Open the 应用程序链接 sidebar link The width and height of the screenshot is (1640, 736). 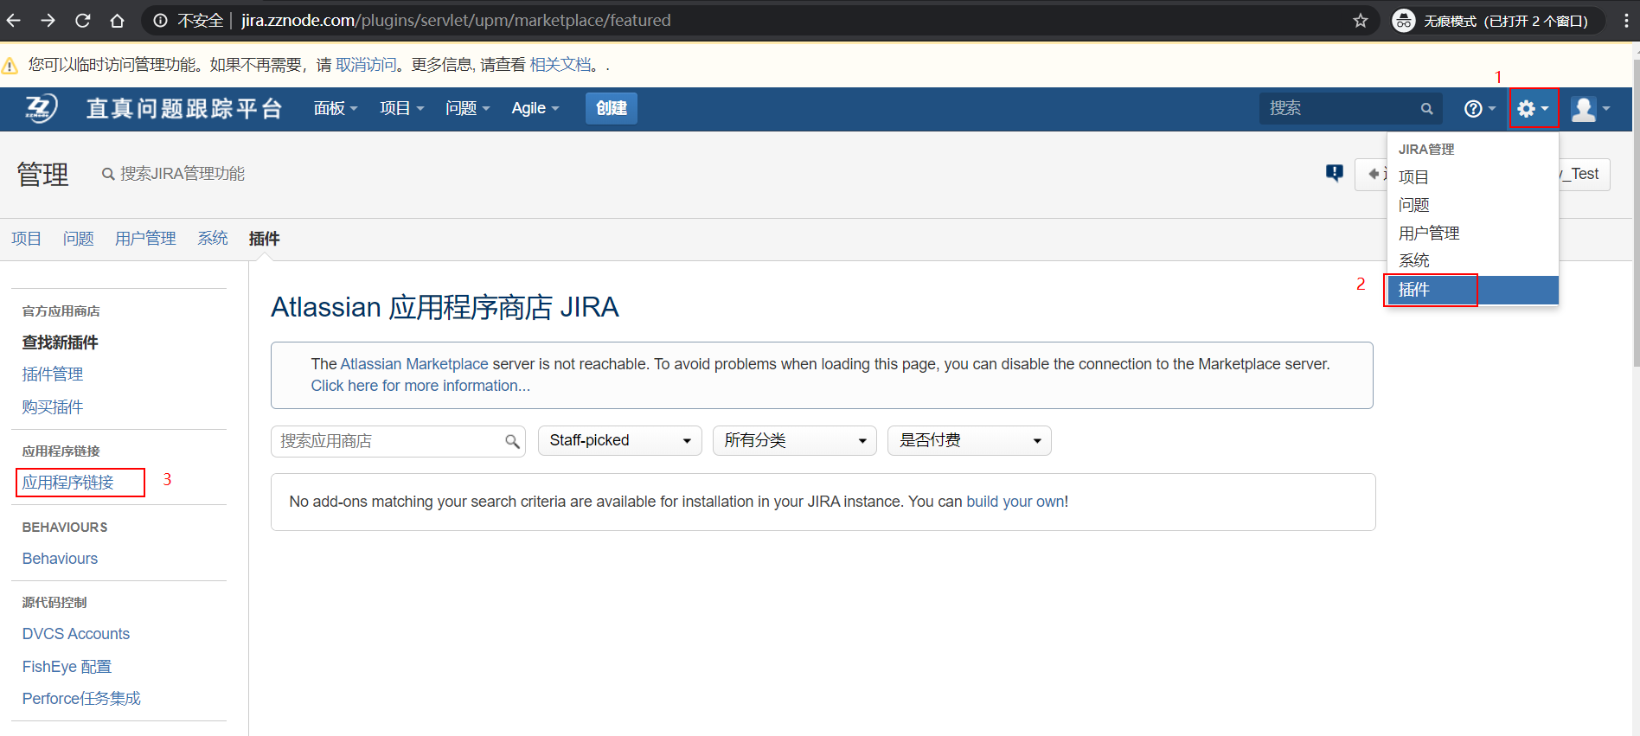[x=68, y=483]
